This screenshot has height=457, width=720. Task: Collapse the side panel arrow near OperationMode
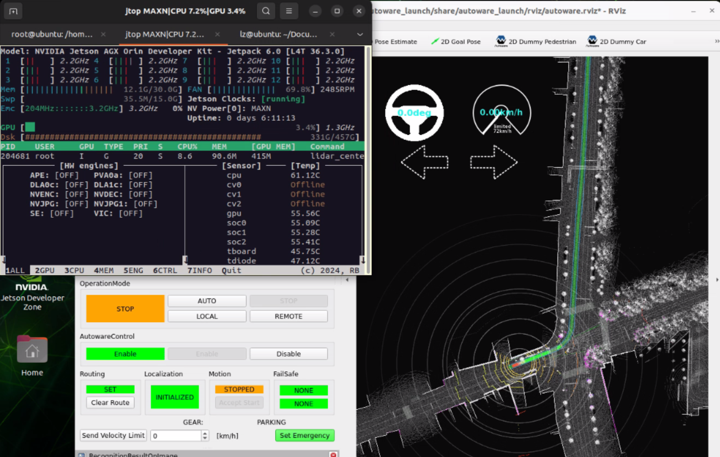[x=347, y=279]
